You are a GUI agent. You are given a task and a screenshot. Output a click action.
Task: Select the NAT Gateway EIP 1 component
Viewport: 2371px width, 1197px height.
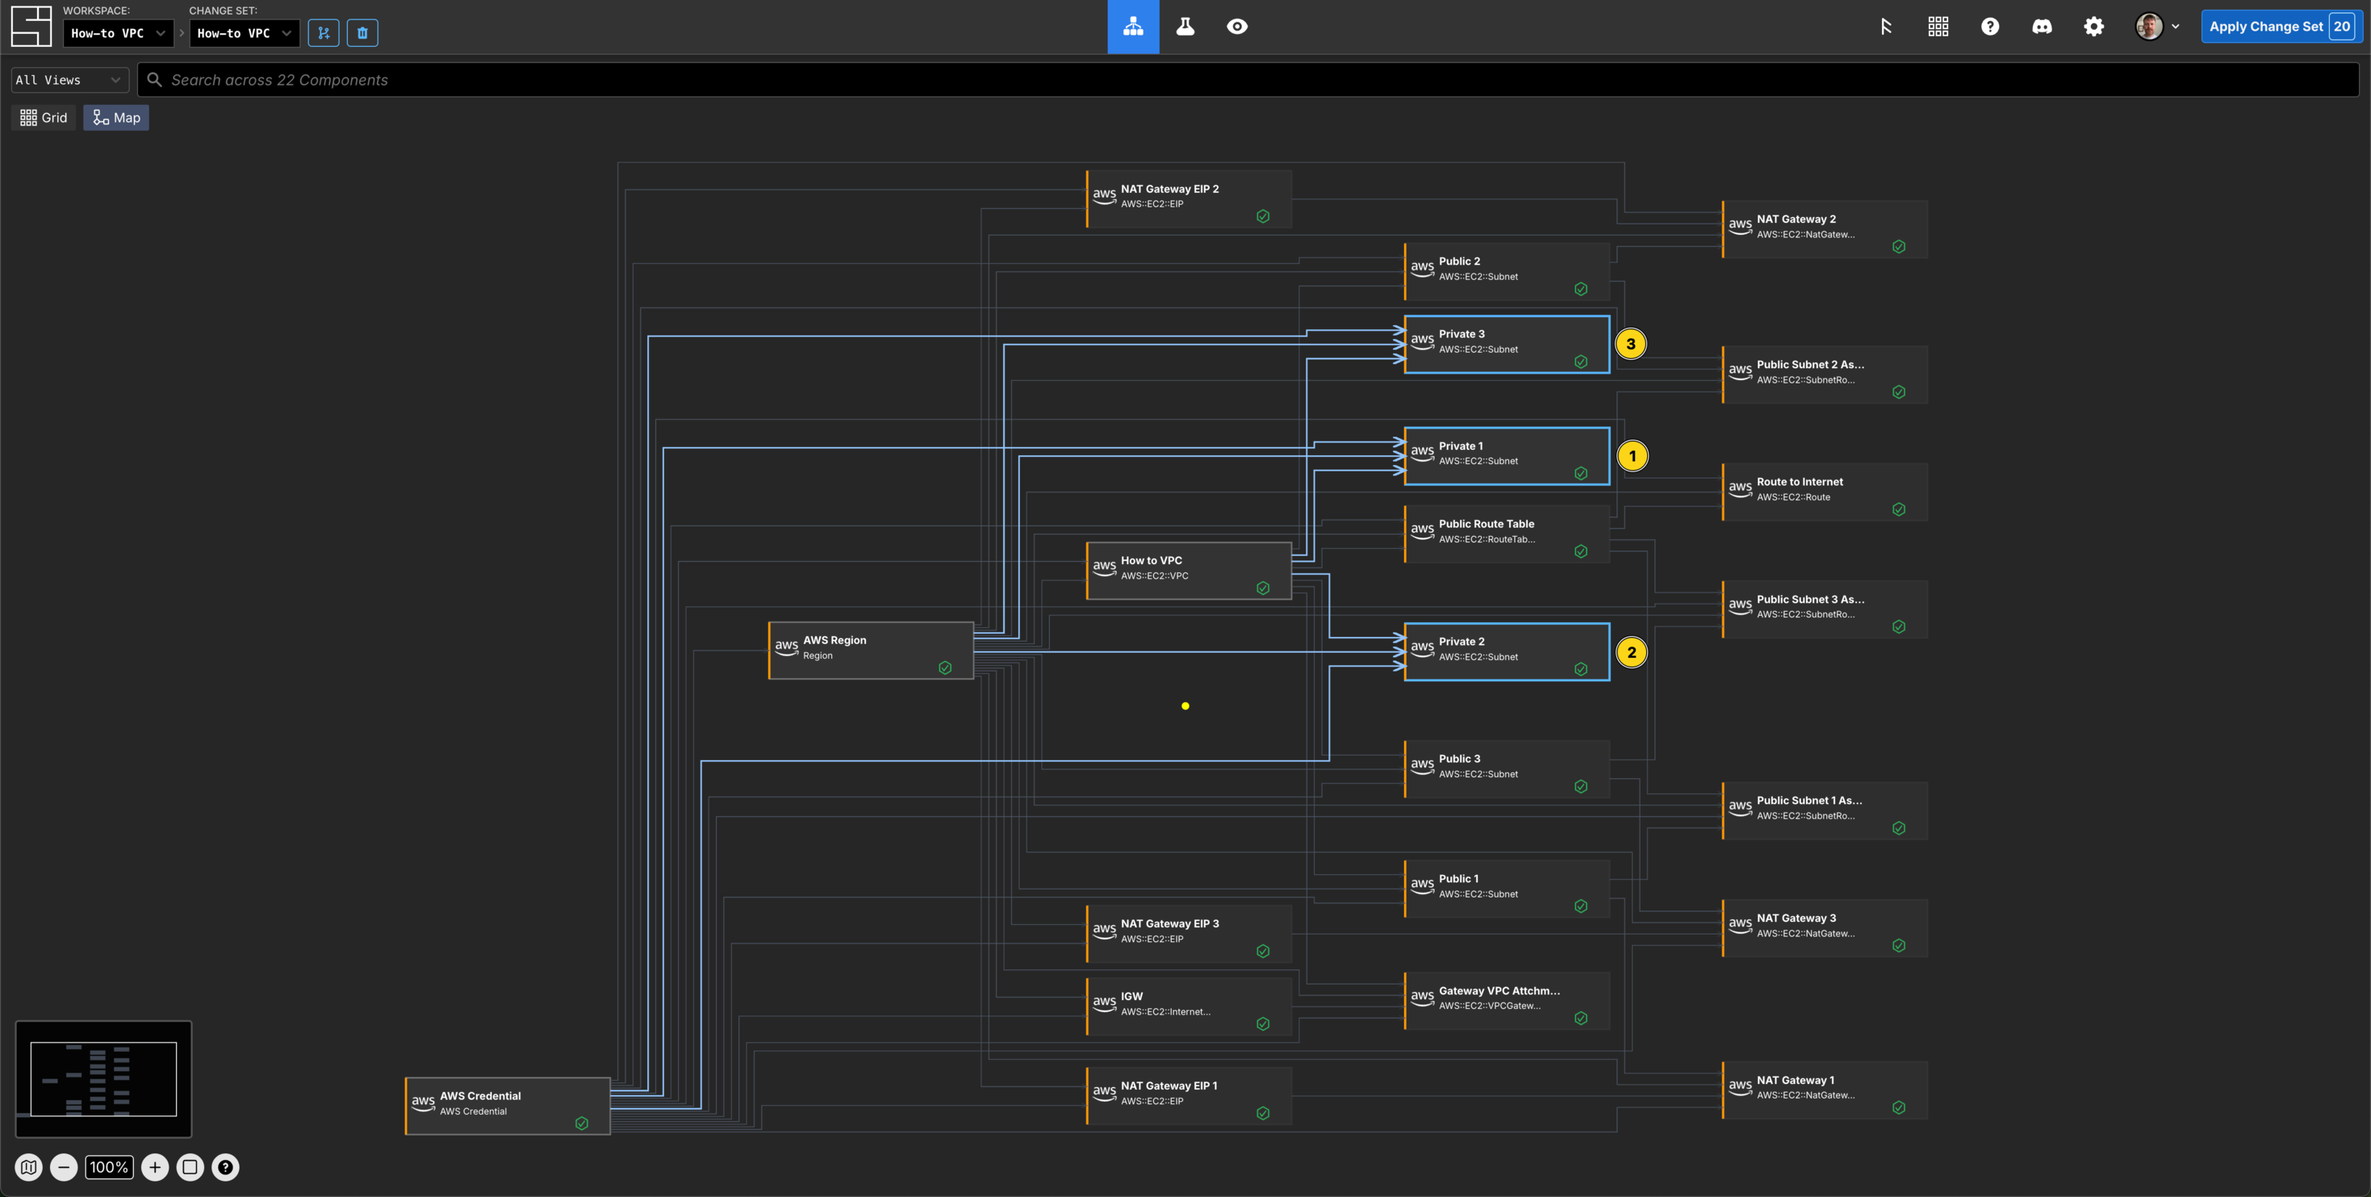[x=1188, y=1096]
